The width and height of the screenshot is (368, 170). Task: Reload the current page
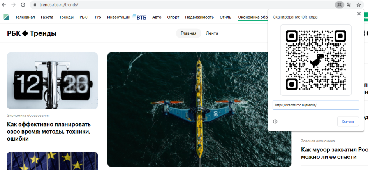[23, 5]
